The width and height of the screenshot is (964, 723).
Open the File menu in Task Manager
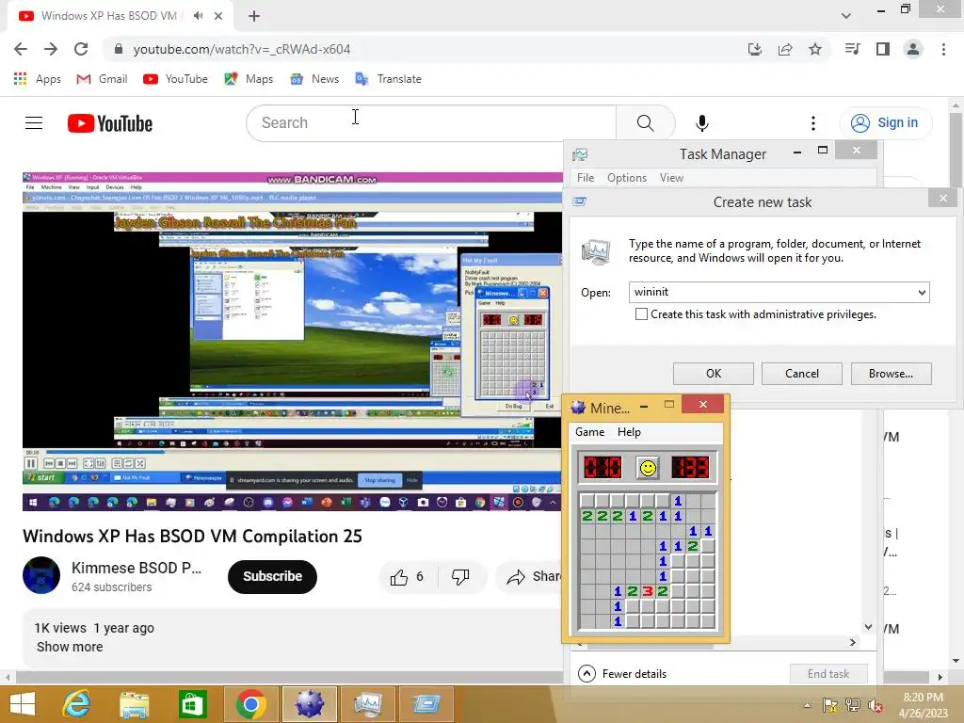coord(586,178)
